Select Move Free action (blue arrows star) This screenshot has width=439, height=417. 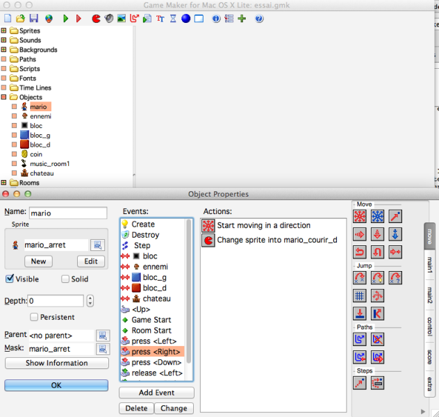click(x=377, y=216)
